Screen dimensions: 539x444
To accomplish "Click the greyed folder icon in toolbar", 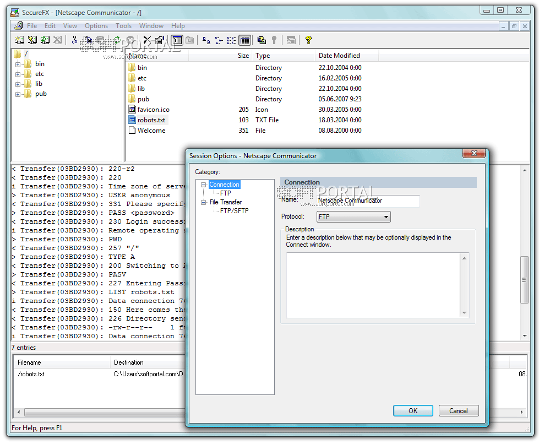I will coord(190,40).
